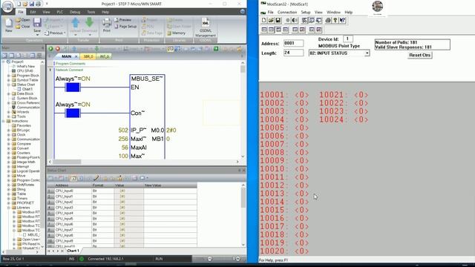This screenshot has width=475, height=267.
Task: Click the second Always_ON contact in network 1
Action: pyautogui.click(x=73, y=113)
